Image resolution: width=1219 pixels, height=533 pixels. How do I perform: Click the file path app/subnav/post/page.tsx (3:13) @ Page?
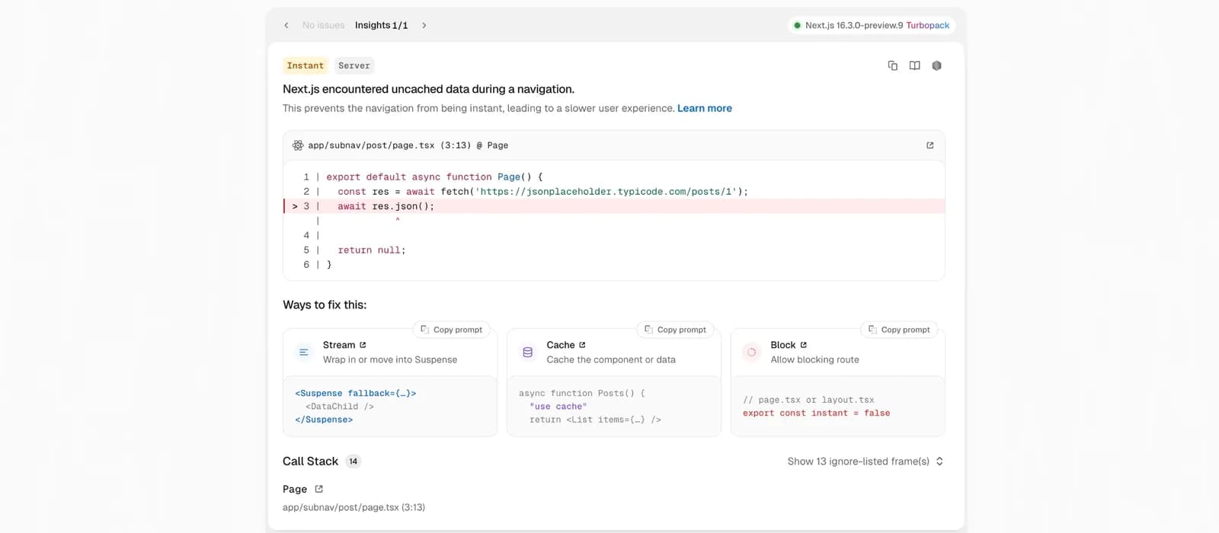click(408, 145)
